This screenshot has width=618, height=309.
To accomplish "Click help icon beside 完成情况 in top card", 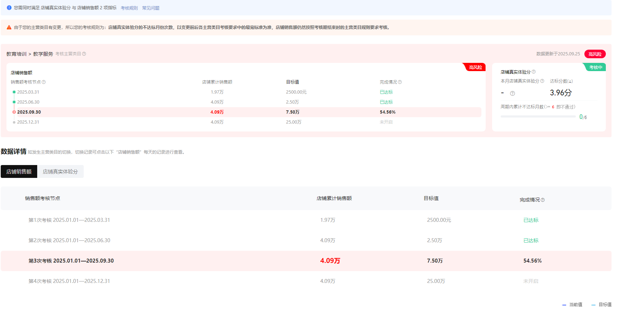I will tap(400, 82).
